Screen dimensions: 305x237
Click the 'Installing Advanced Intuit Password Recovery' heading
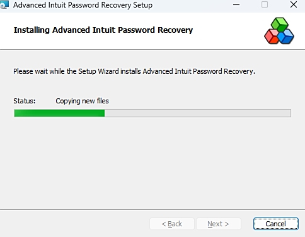coord(103,30)
